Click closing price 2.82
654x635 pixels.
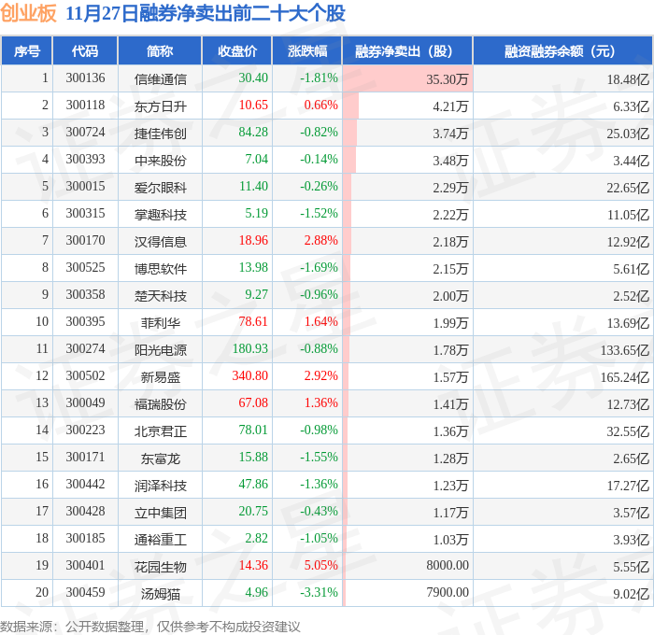point(257,539)
